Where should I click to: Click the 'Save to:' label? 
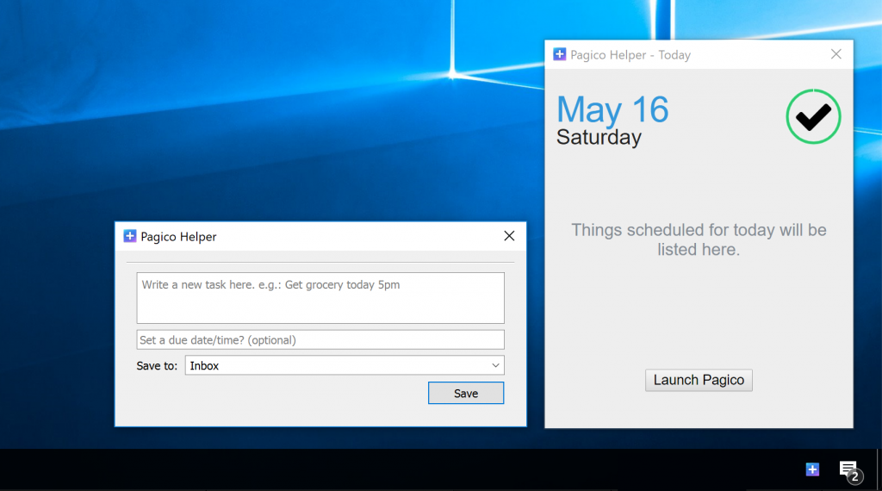157,366
